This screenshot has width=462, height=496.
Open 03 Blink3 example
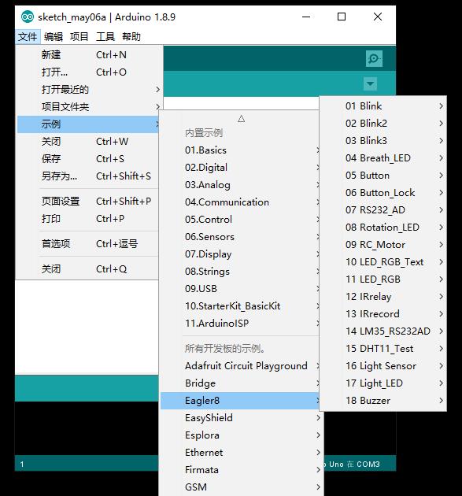point(383,141)
